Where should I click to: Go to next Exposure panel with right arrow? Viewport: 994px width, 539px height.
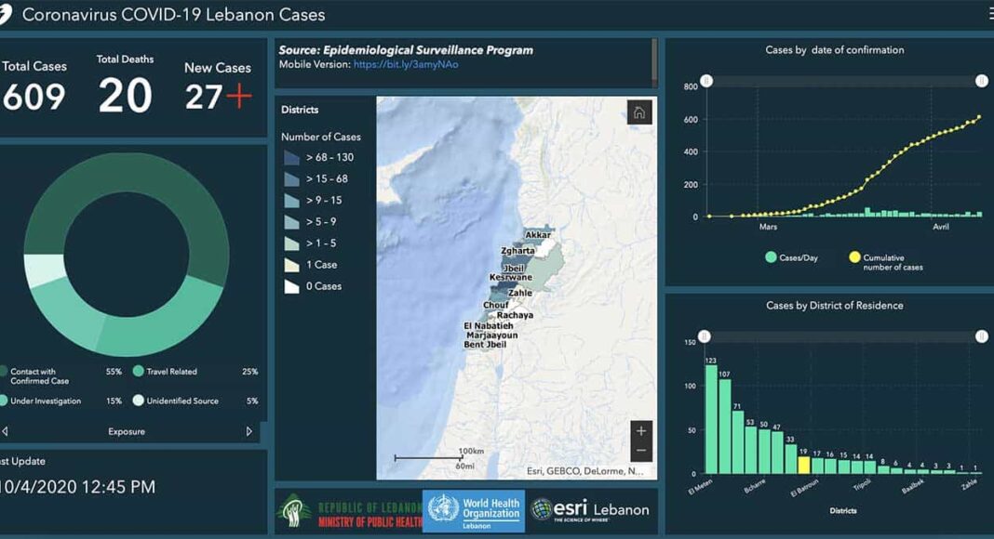[248, 431]
